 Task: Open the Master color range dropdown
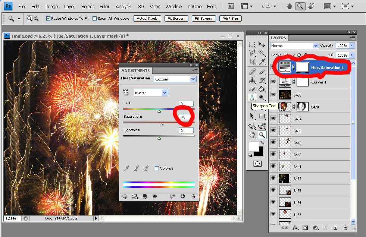pos(151,93)
